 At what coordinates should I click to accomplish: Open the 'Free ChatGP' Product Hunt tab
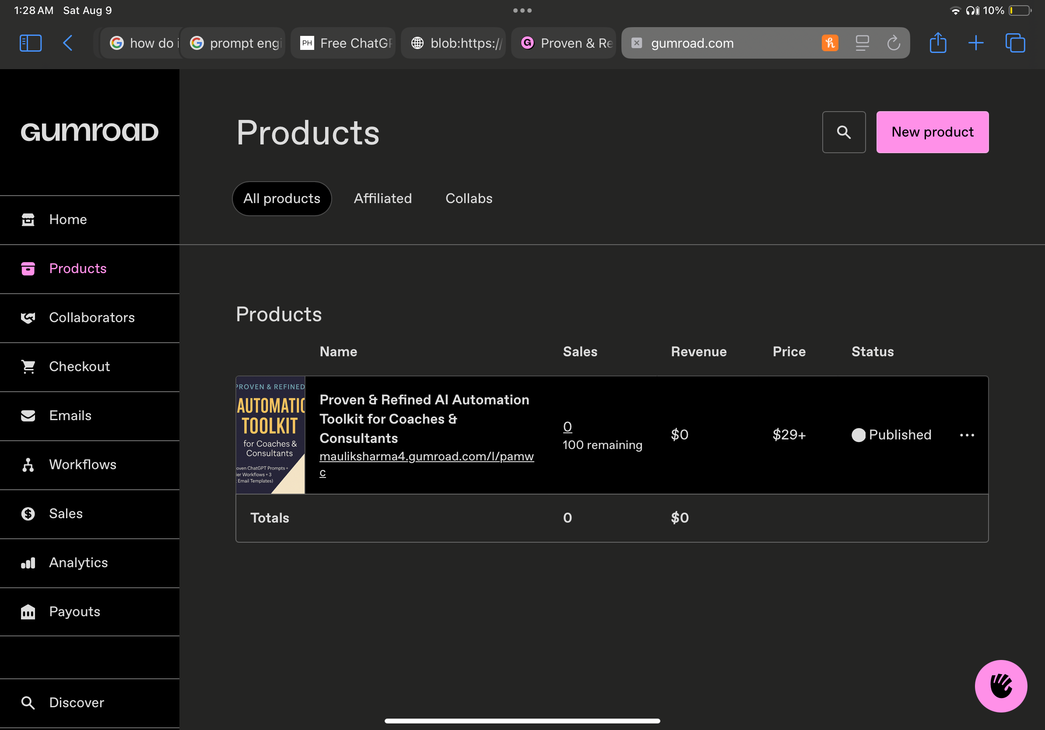click(x=343, y=43)
